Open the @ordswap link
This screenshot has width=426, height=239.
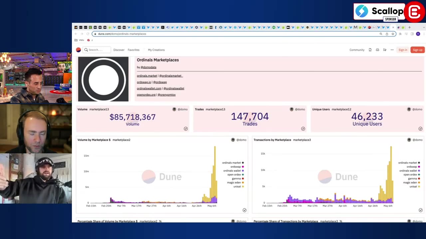click(x=160, y=82)
